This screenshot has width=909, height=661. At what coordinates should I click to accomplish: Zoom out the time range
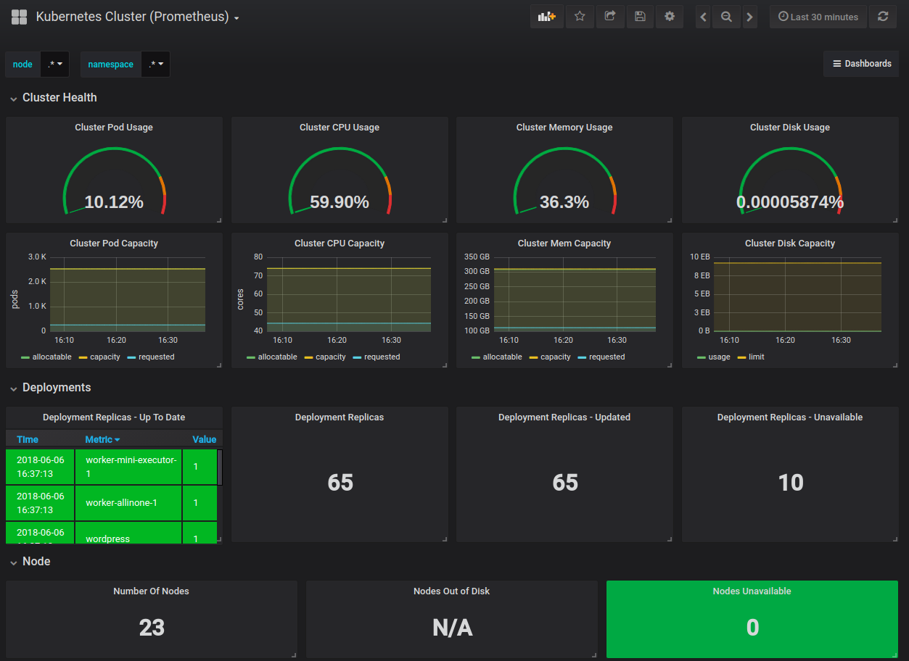pyautogui.click(x=726, y=17)
